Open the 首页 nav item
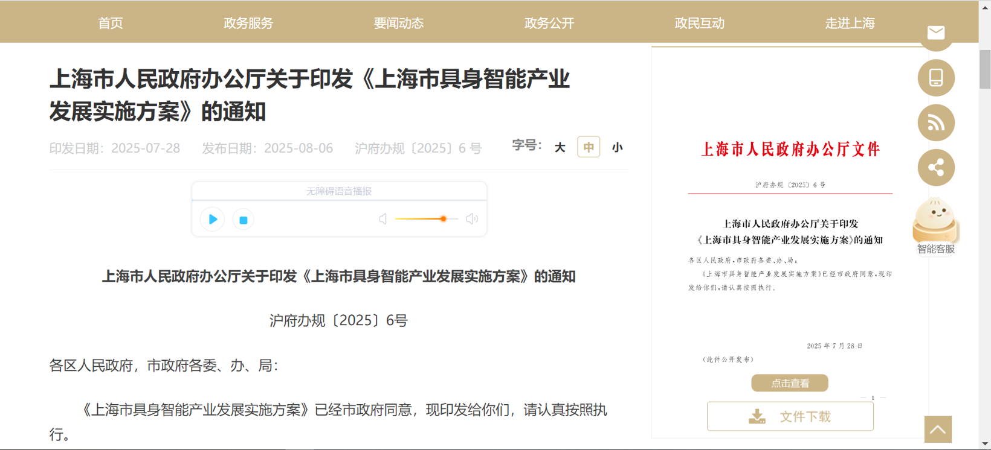The image size is (991, 450). (x=111, y=23)
